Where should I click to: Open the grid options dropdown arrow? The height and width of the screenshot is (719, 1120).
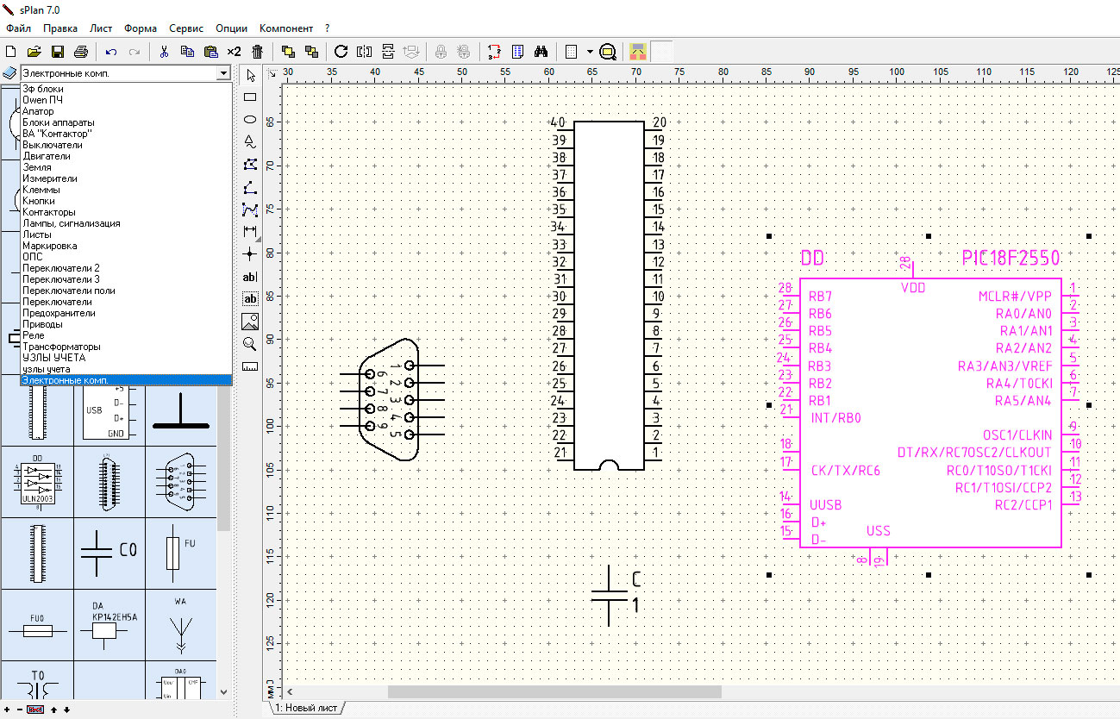click(589, 52)
